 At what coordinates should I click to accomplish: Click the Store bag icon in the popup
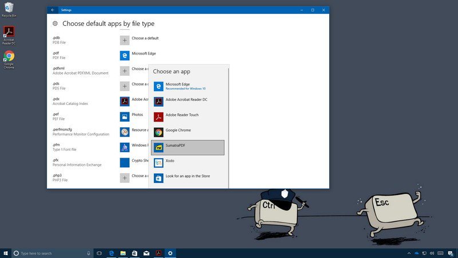(x=159, y=178)
